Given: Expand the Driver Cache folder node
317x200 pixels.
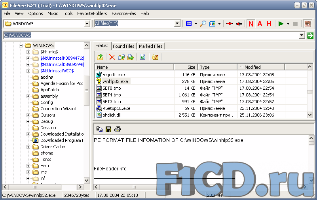Looking at the screenshot, I should 28,147.
